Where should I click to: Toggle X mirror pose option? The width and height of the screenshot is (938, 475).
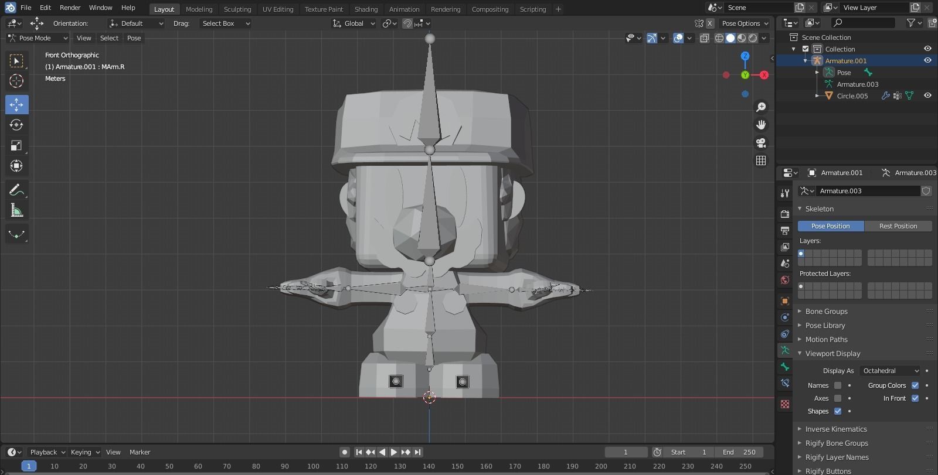pos(710,23)
